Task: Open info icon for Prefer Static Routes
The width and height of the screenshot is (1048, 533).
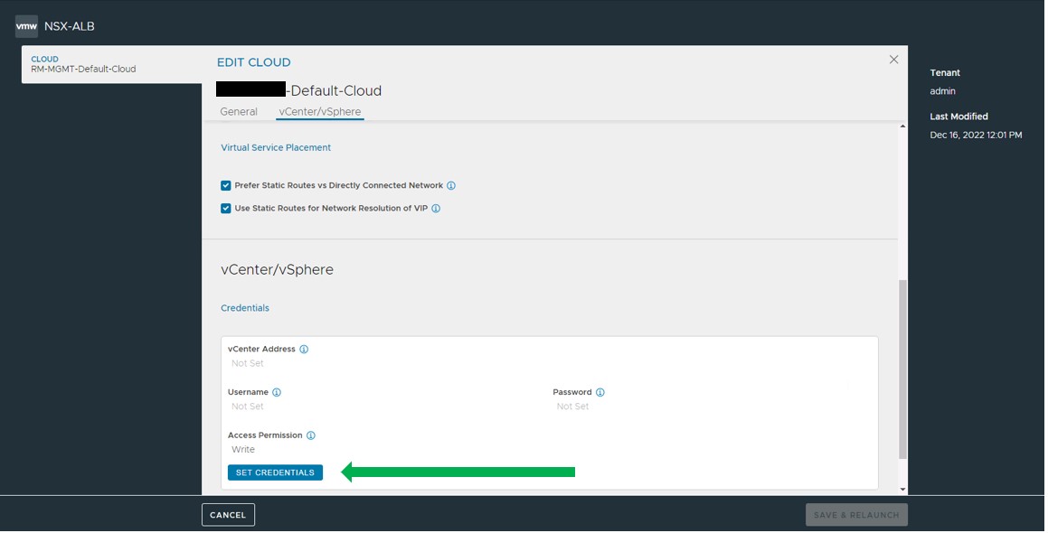Action: [x=451, y=186]
